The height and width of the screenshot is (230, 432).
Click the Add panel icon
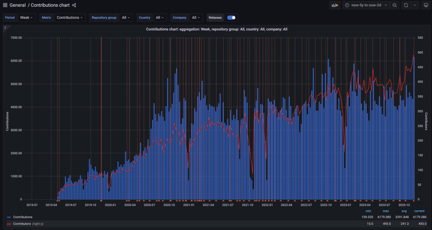pos(335,5)
